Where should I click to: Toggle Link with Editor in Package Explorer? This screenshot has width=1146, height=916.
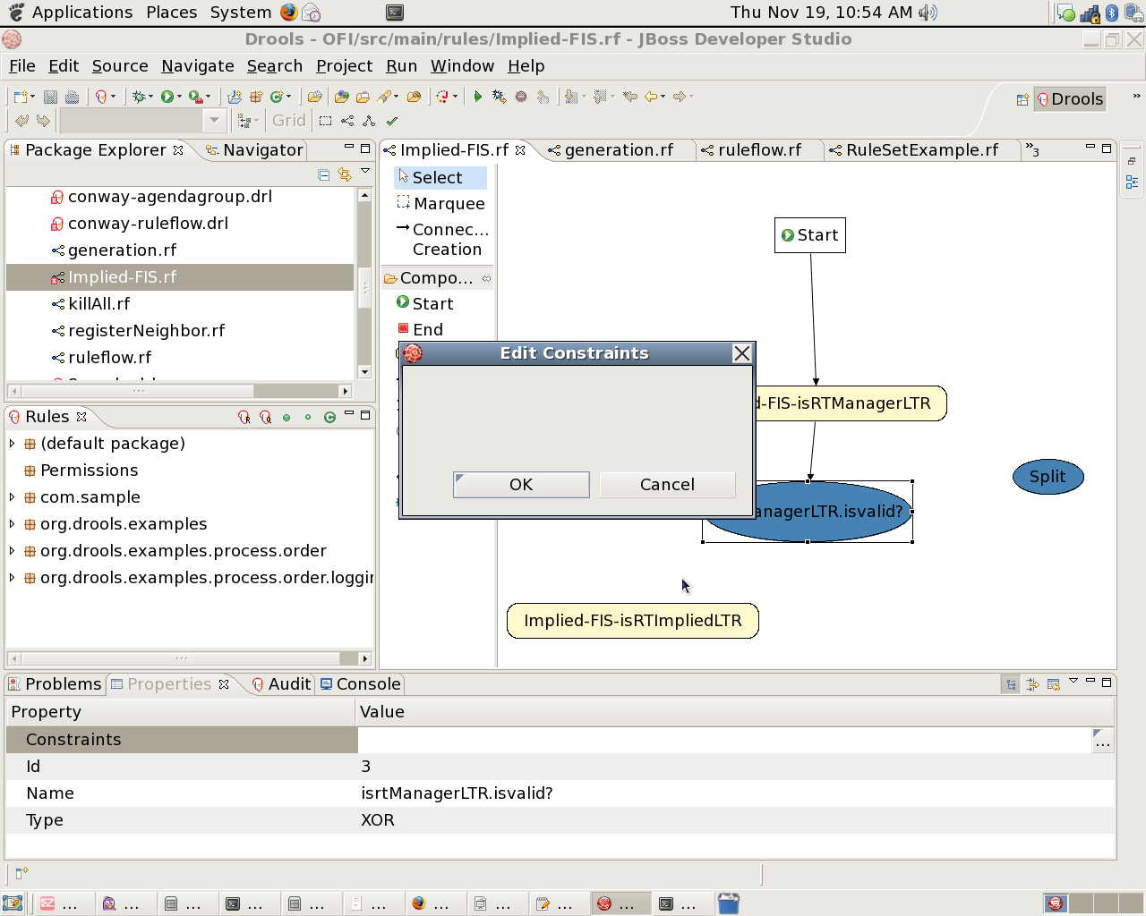[345, 175]
